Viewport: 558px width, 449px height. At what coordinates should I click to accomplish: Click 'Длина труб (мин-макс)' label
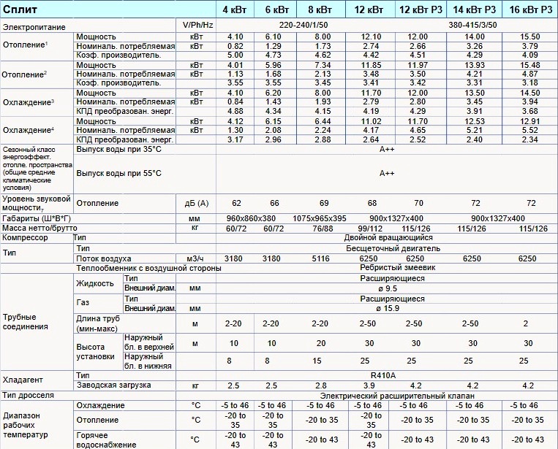[x=98, y=323]
